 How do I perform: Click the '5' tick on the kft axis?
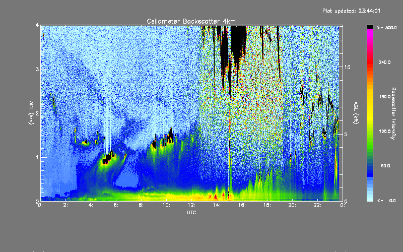(x=346, y=134)
